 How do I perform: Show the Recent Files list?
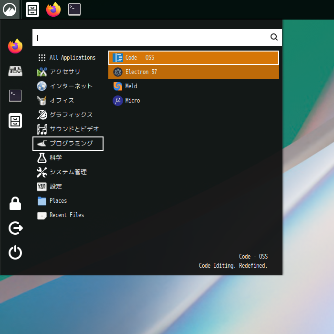(67, 215)
